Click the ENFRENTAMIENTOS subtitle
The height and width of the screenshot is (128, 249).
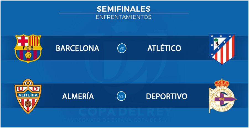pos(124,17)
